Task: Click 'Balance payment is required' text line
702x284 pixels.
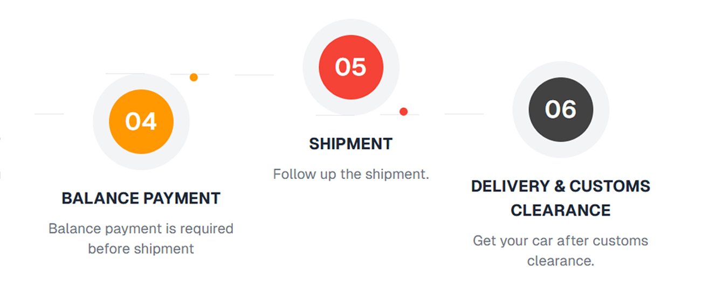Action: point(141,228)
